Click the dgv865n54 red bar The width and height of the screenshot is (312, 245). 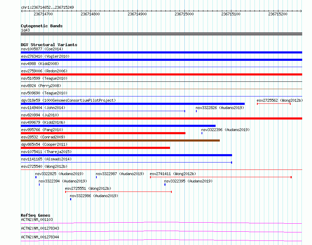pyautogui.click(x=95, y=148)
